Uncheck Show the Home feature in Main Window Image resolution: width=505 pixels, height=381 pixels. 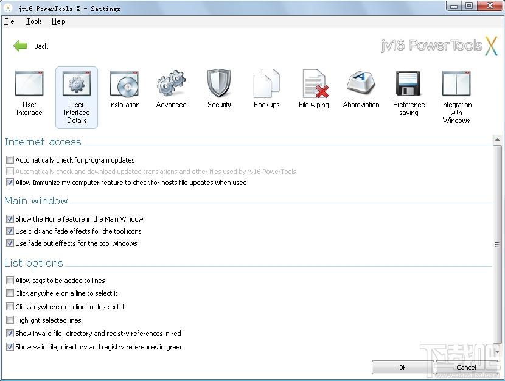coord(10,219)
